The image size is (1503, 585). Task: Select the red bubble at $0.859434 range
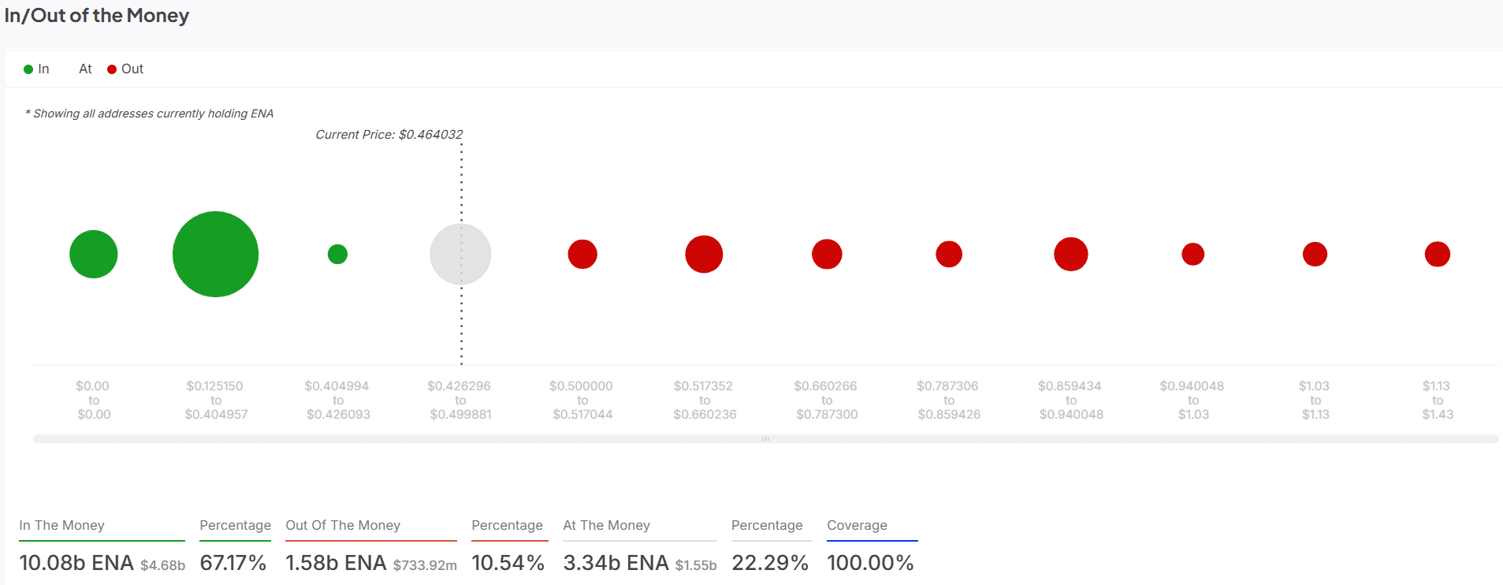point(1071,254)
